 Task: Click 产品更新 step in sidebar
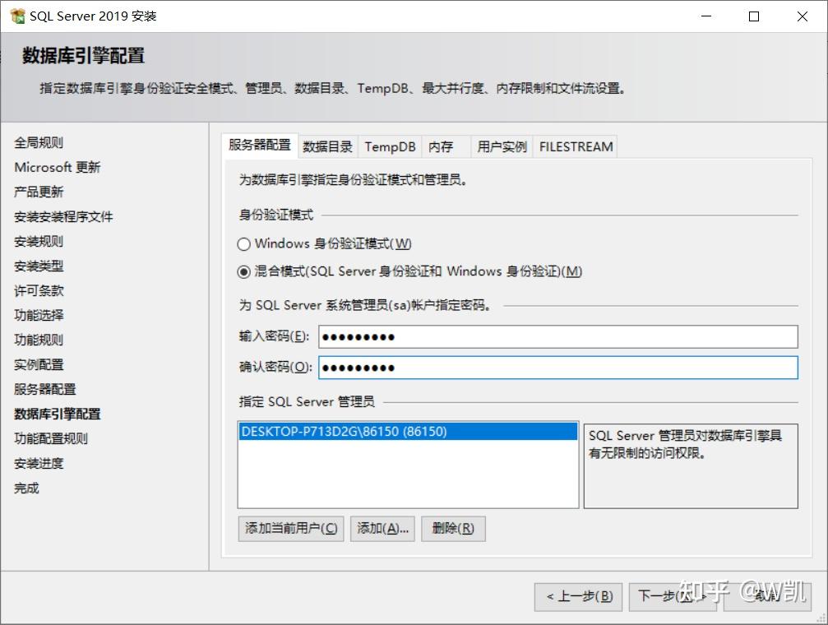point(39,192)
